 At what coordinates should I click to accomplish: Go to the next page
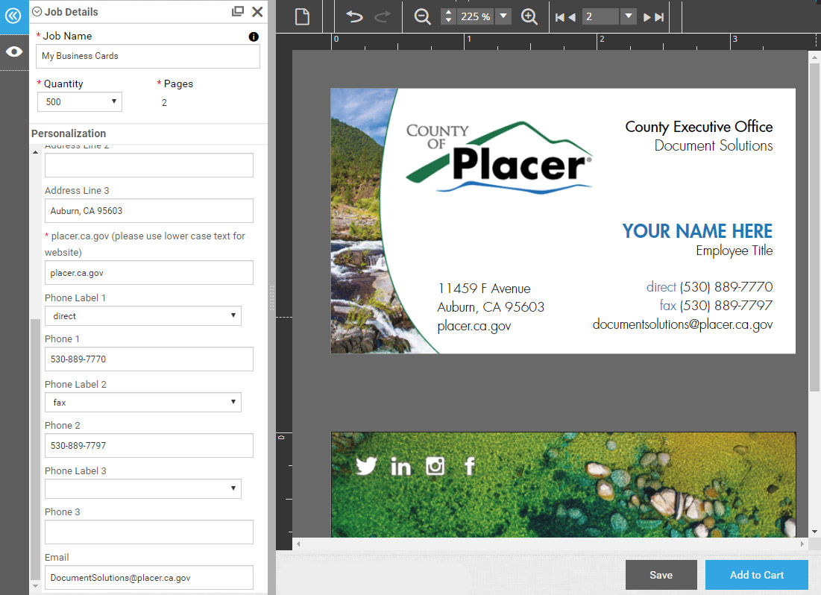(x=647, y=17)
